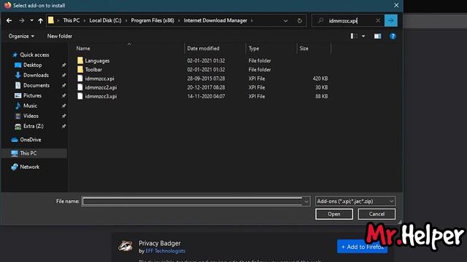Select the file idmmzcc2.xpi
The width and height of the screenshot is (467, 262).
pos(101,87)
